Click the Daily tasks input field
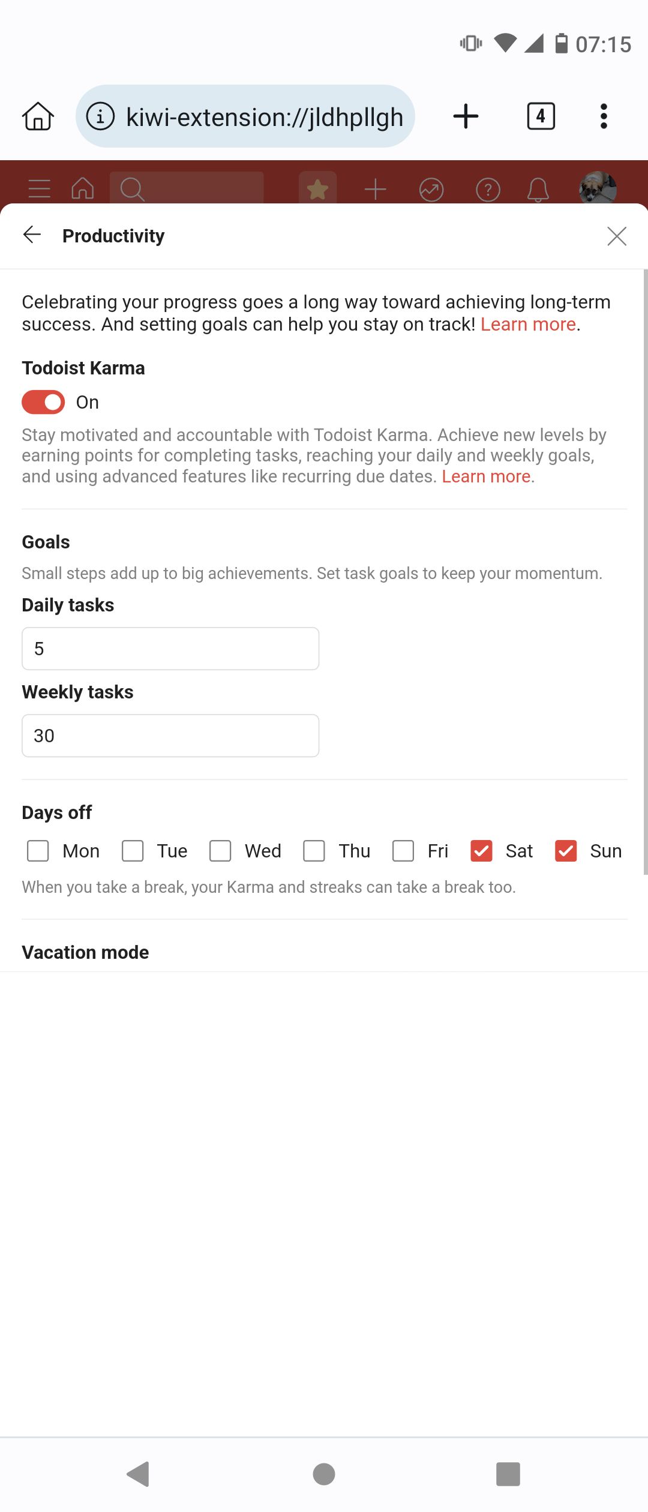This screenshot has height=1512, width=648. click(x=170, y=648)
